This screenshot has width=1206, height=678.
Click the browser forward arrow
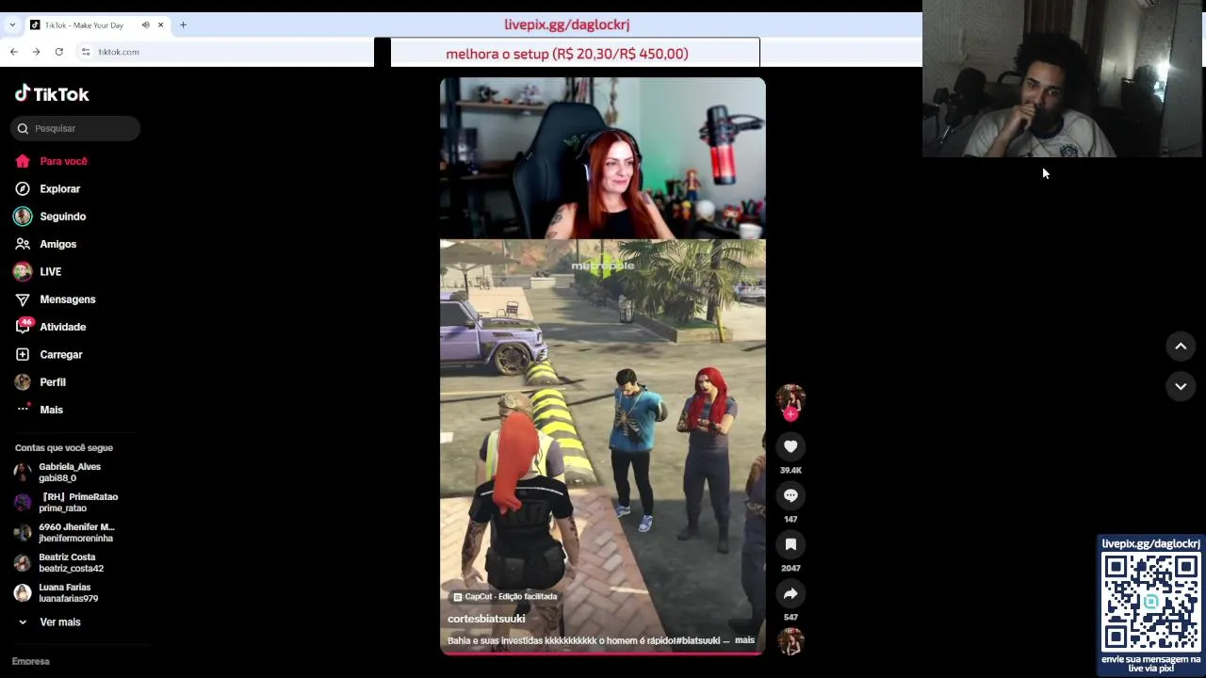[x=36, y=52]
